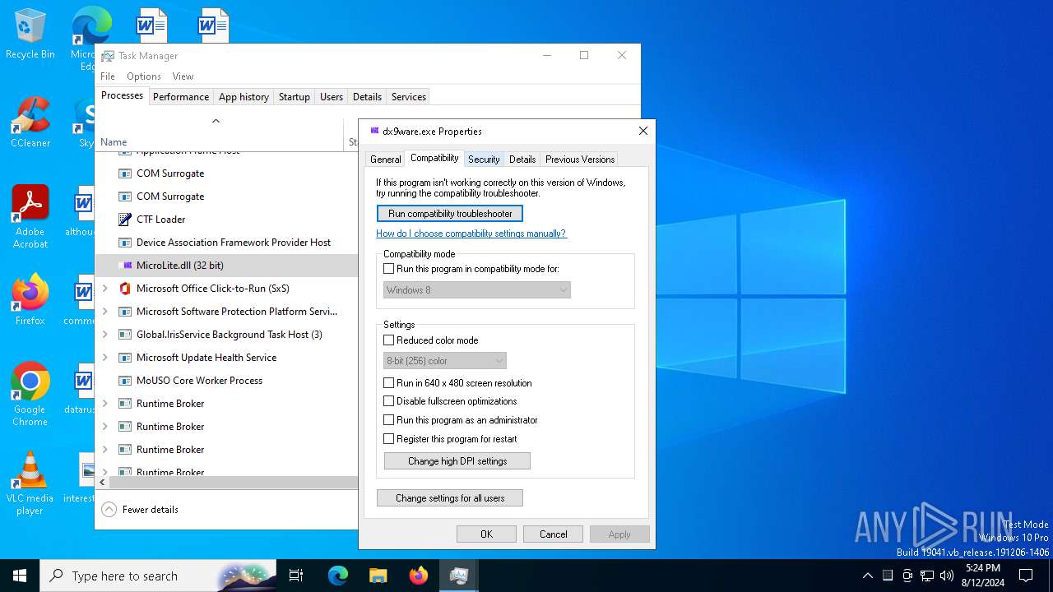
Task: Show hidden system tray icons
Action: click(x=867, y=576)
